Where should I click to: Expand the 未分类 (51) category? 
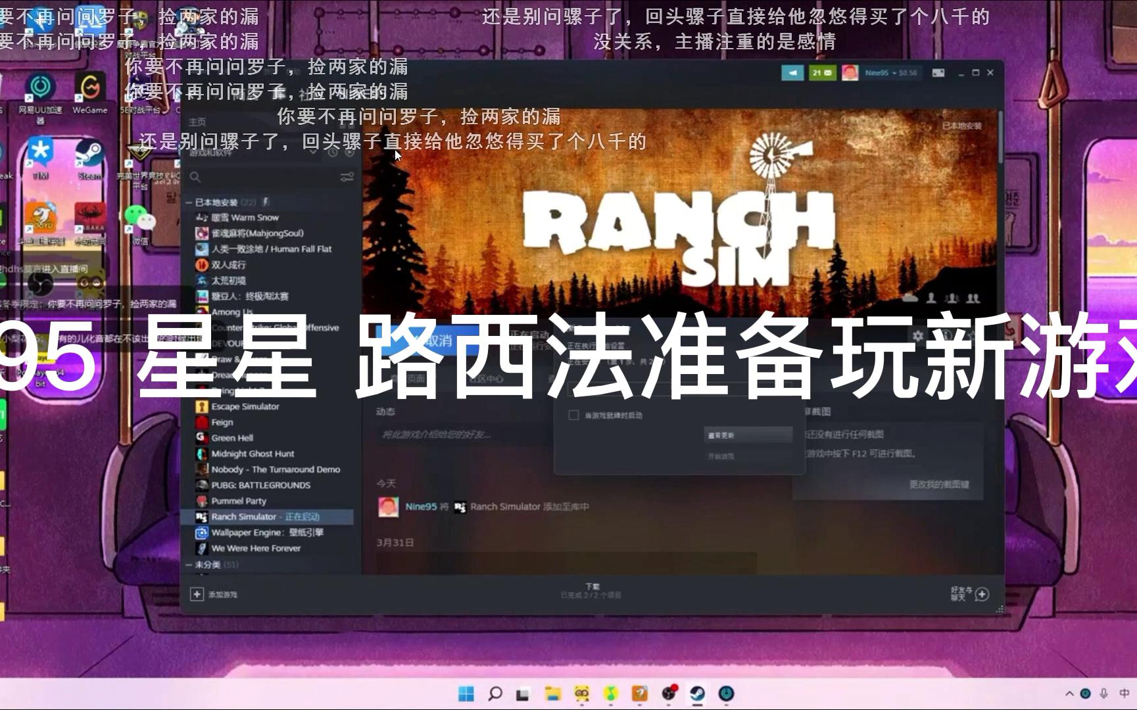(x=189, y=565)
